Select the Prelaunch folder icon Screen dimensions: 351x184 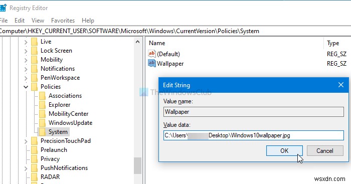pyautogui.click(x=34, y=150)
